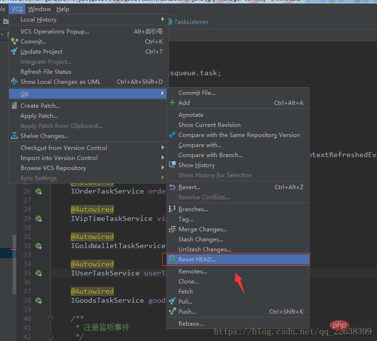The width and height of the screenshot is (377, 341).
Task: Click the green plus Add icon
Action: click(x=172, y=103)
